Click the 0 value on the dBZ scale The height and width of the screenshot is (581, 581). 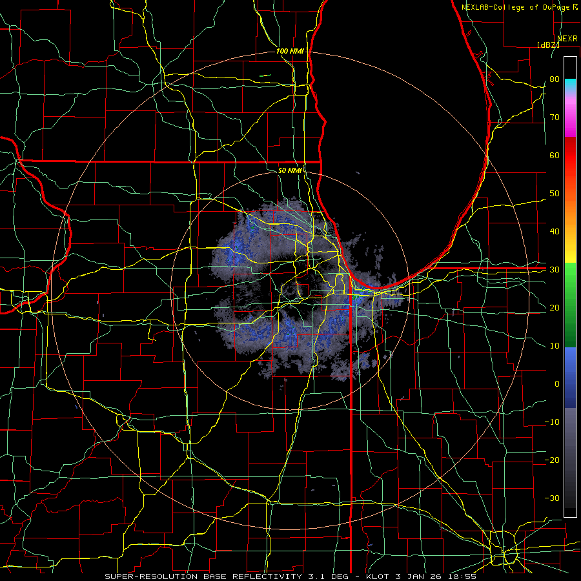[557, 384]
